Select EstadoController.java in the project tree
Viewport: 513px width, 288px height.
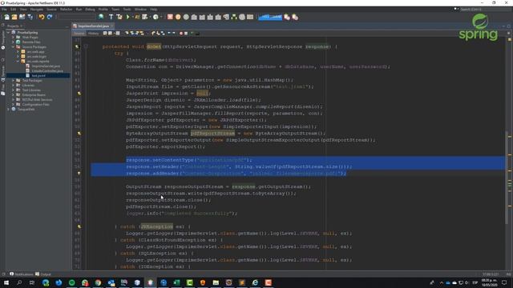tap(47, 71)
